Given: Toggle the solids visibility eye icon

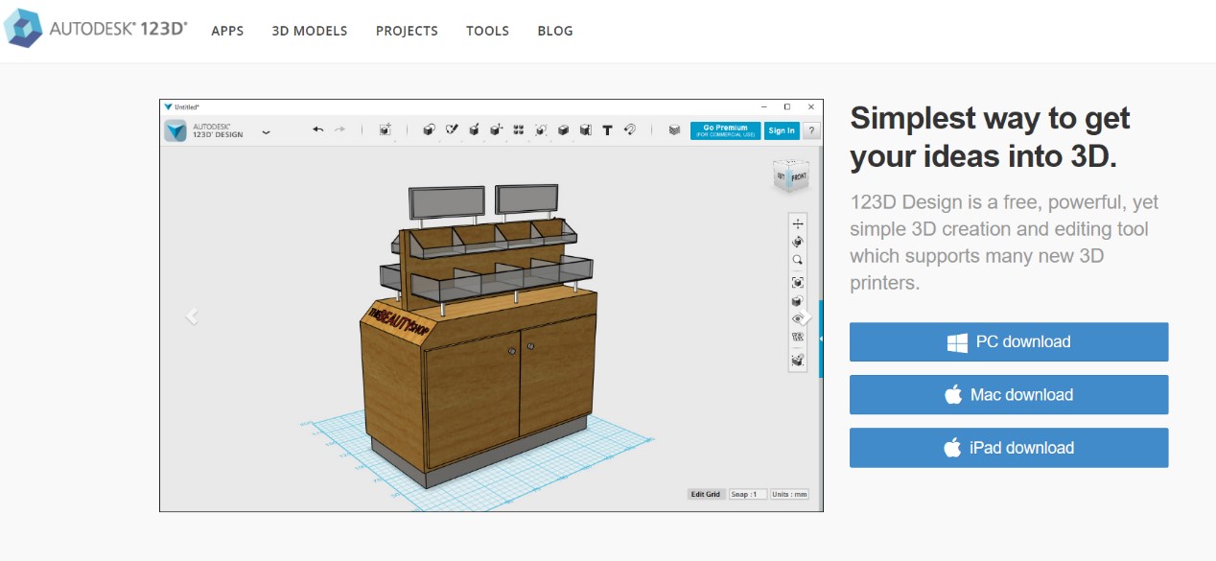Looking at the screenshot, I should [797, 319].
